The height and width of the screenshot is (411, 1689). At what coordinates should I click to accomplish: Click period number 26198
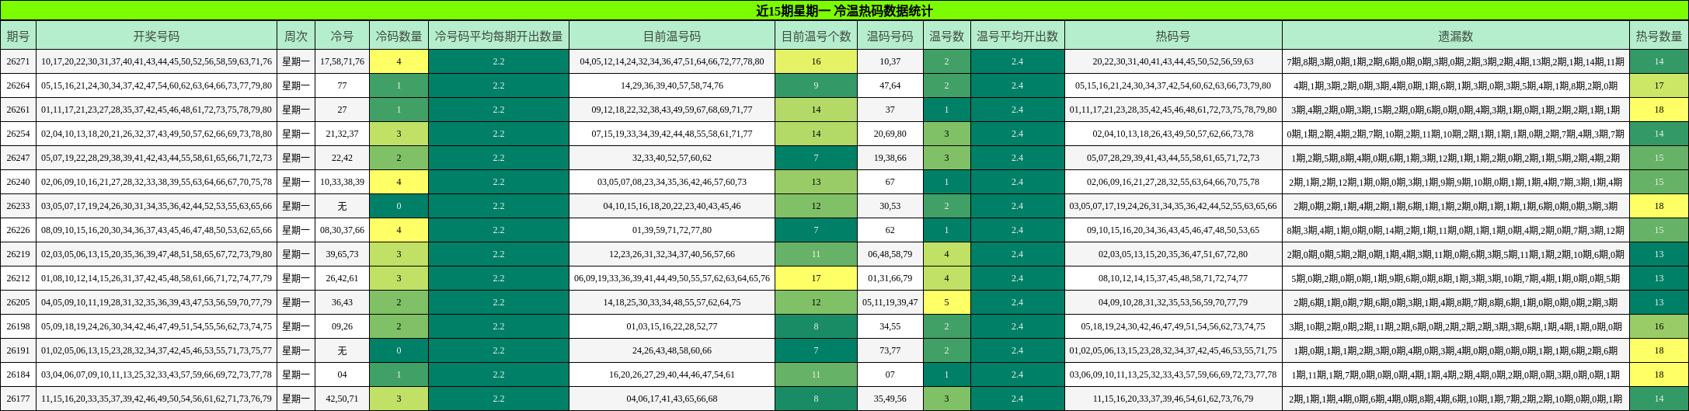coord(18,326)
